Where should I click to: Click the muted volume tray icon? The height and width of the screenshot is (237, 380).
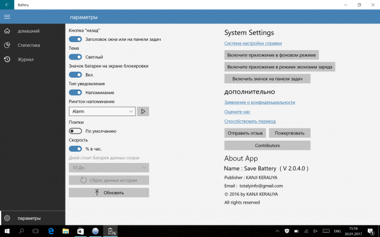(316, 231)
